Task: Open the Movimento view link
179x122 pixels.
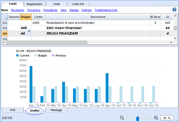Action: click(17, 10)
